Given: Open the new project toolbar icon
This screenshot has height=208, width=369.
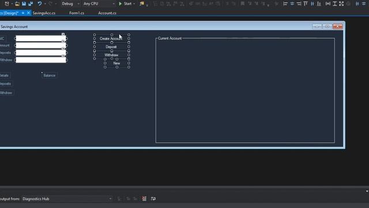Looking at the screenshot, I should 7,4.
